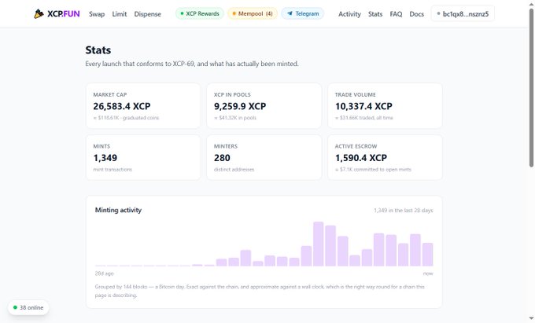Image resolution: width=535 pixels, height=323 pixels.
Task: Click the 38 online indicator
Action: pos(28,307)
